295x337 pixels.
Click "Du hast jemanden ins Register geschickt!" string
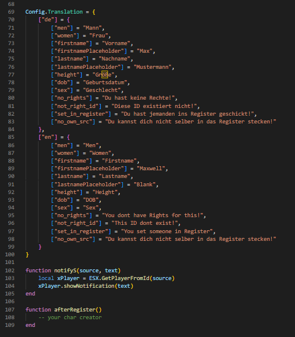[188, 114]
